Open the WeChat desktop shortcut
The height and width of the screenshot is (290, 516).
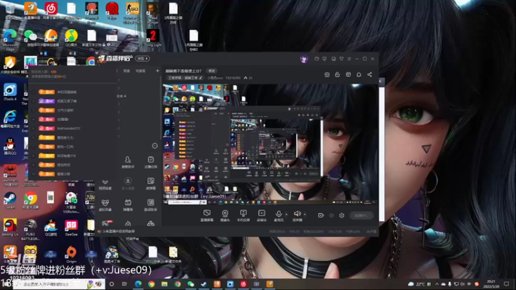[x=30, y=39]
